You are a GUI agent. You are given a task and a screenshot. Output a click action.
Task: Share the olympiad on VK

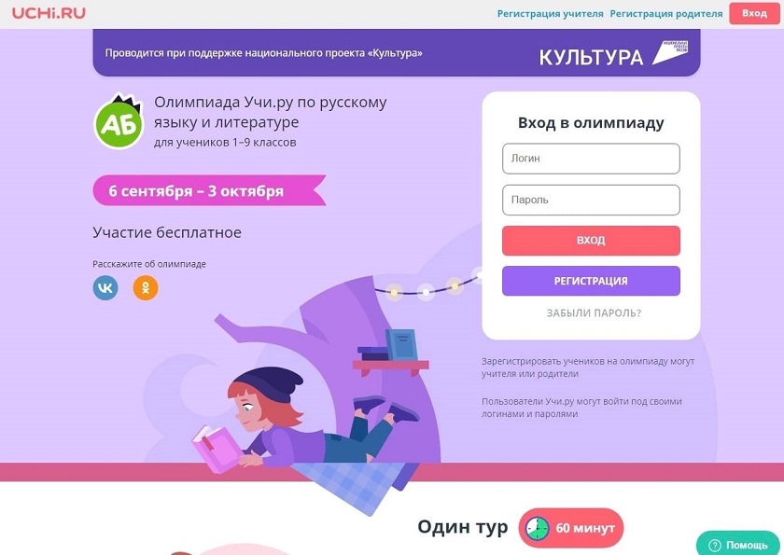click(105, 287)
